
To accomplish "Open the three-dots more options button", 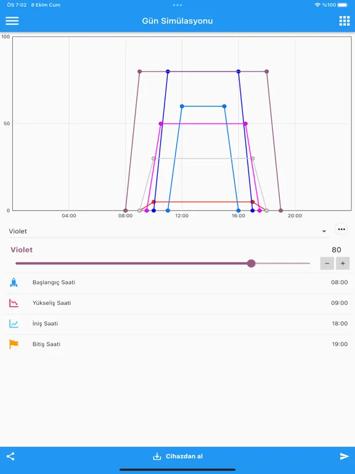I will [341, 229].
